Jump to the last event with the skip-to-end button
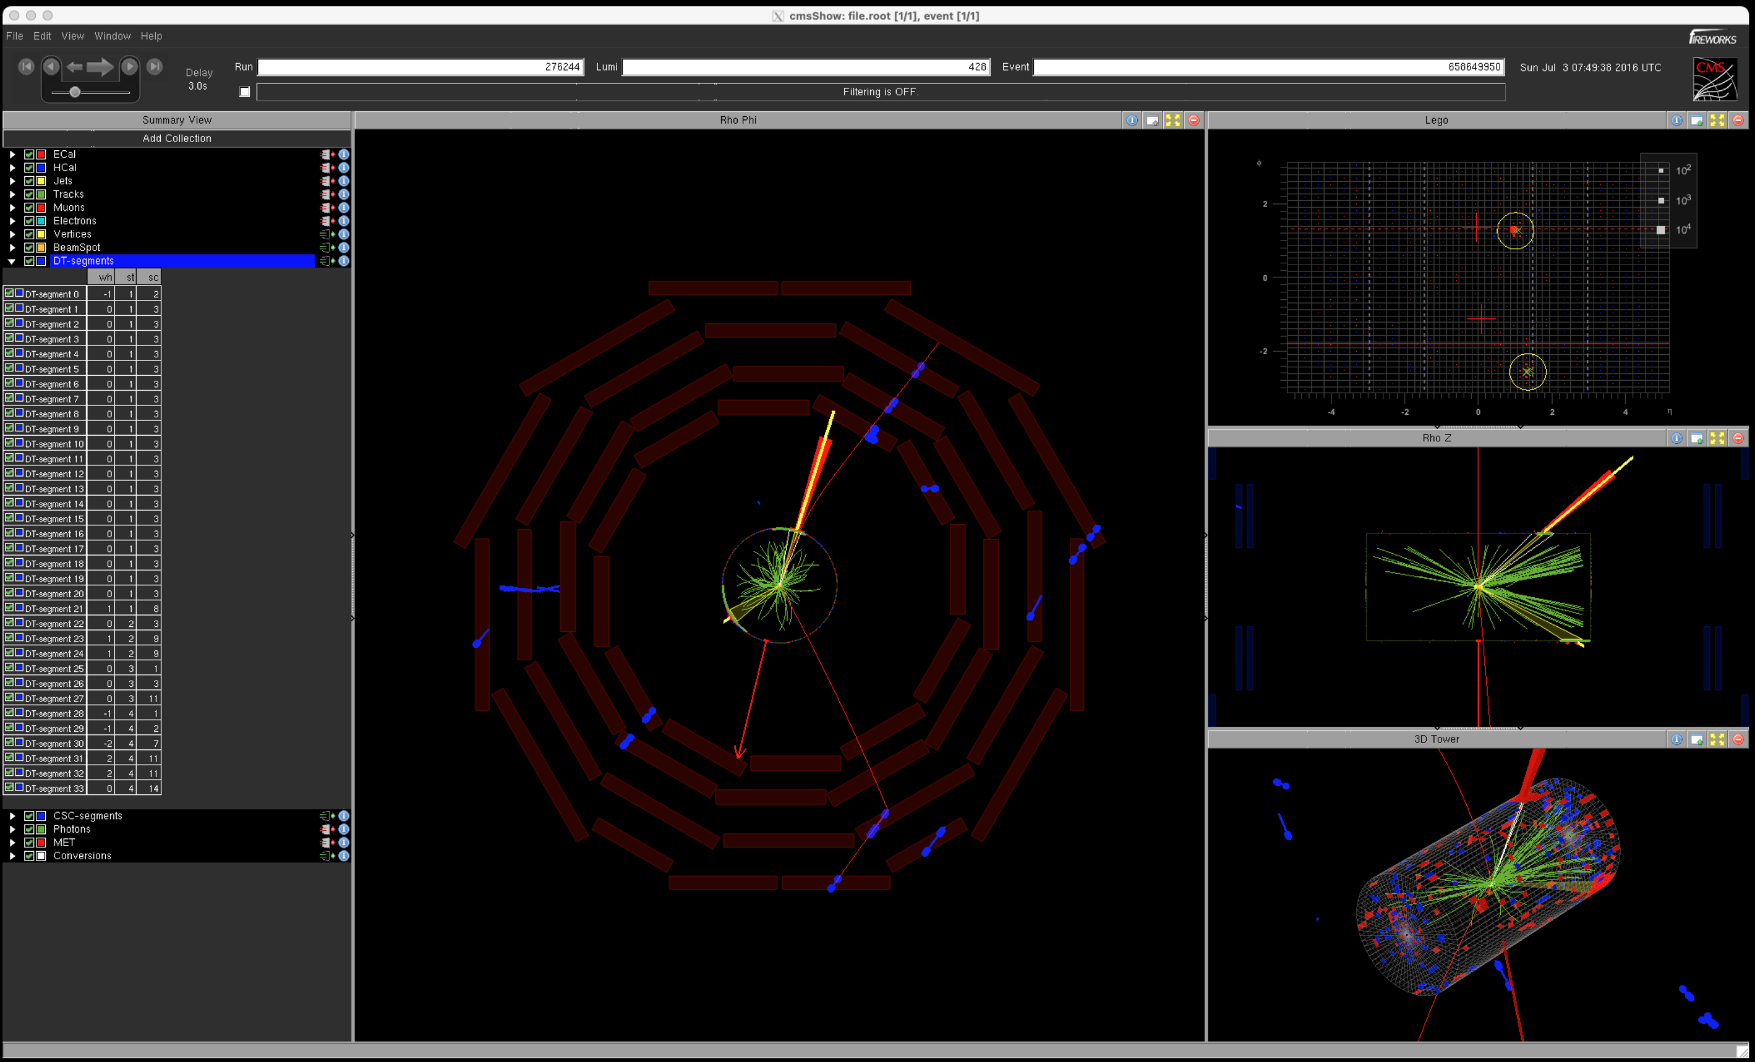 point(155,66)
